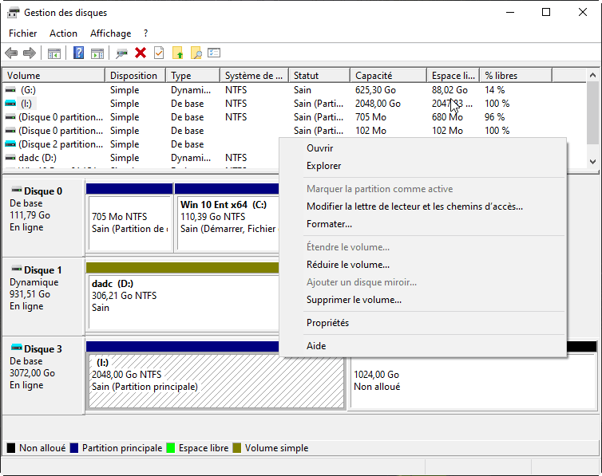Choose Formater... from context menu
The height and width of the screenshot is (476, 602).
click(329, 224)
